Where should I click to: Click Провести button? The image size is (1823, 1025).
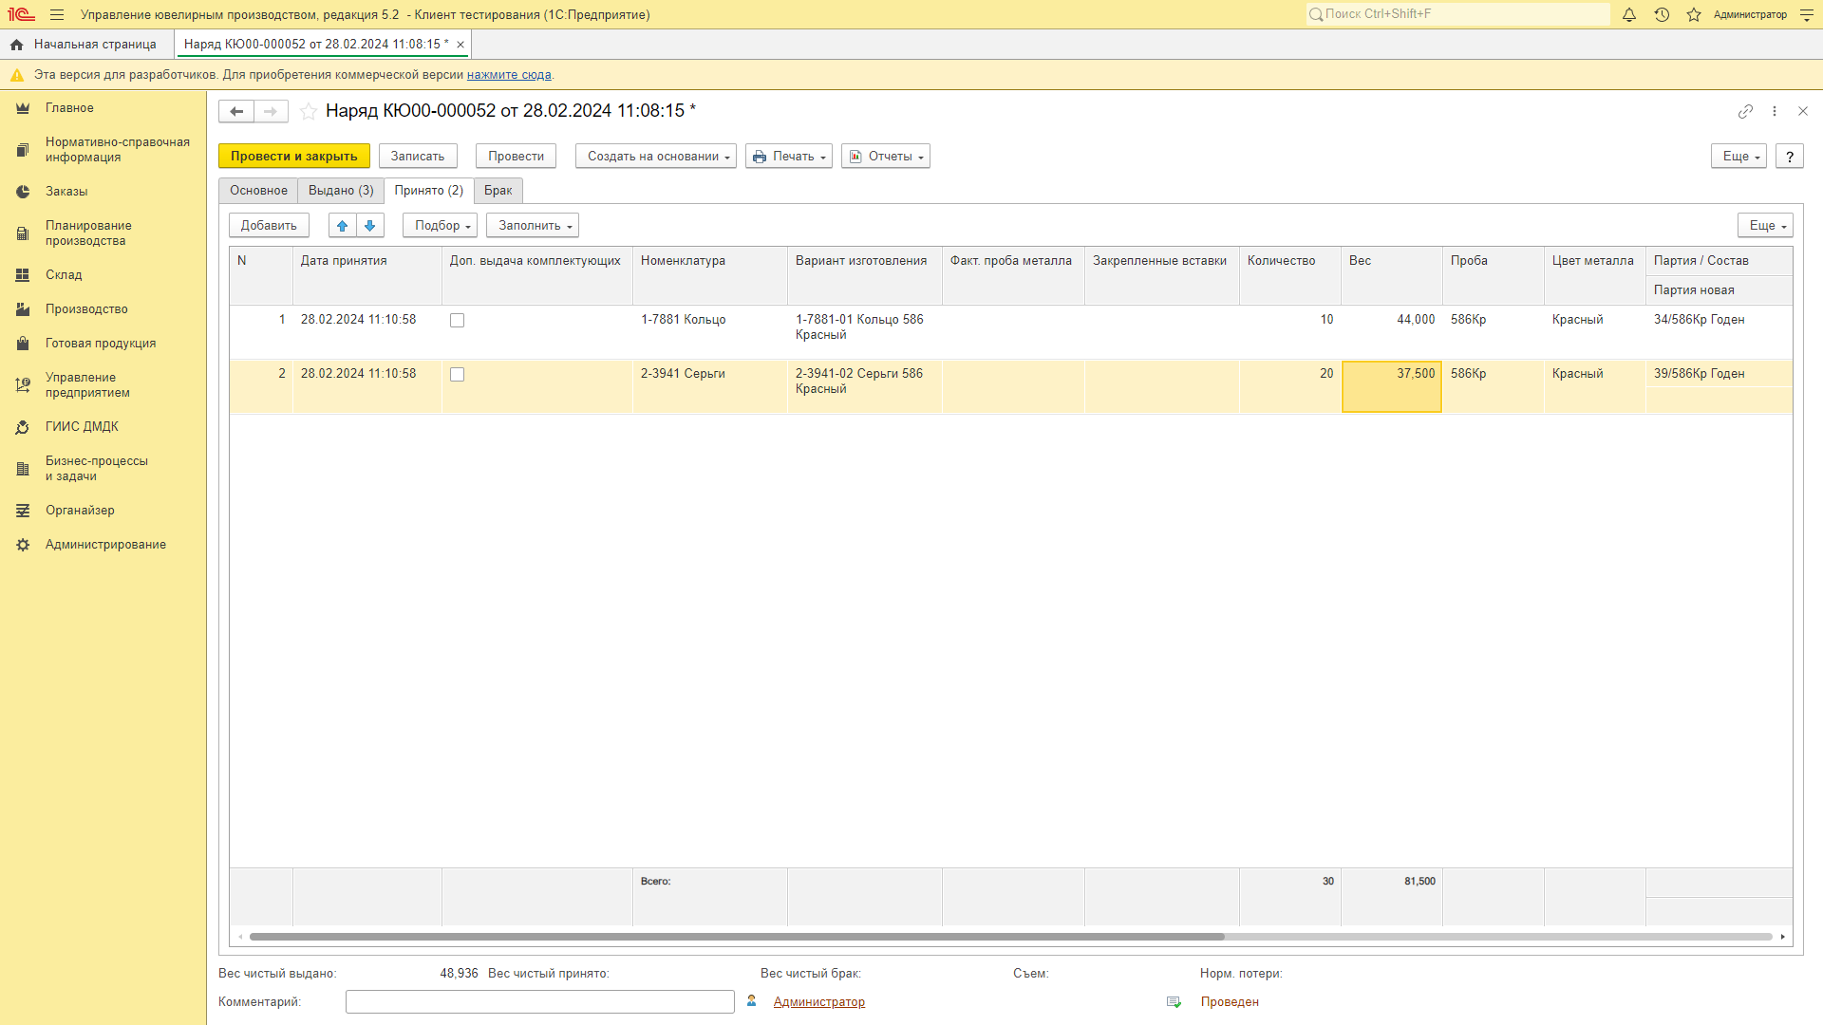click(x=516, y=157)
